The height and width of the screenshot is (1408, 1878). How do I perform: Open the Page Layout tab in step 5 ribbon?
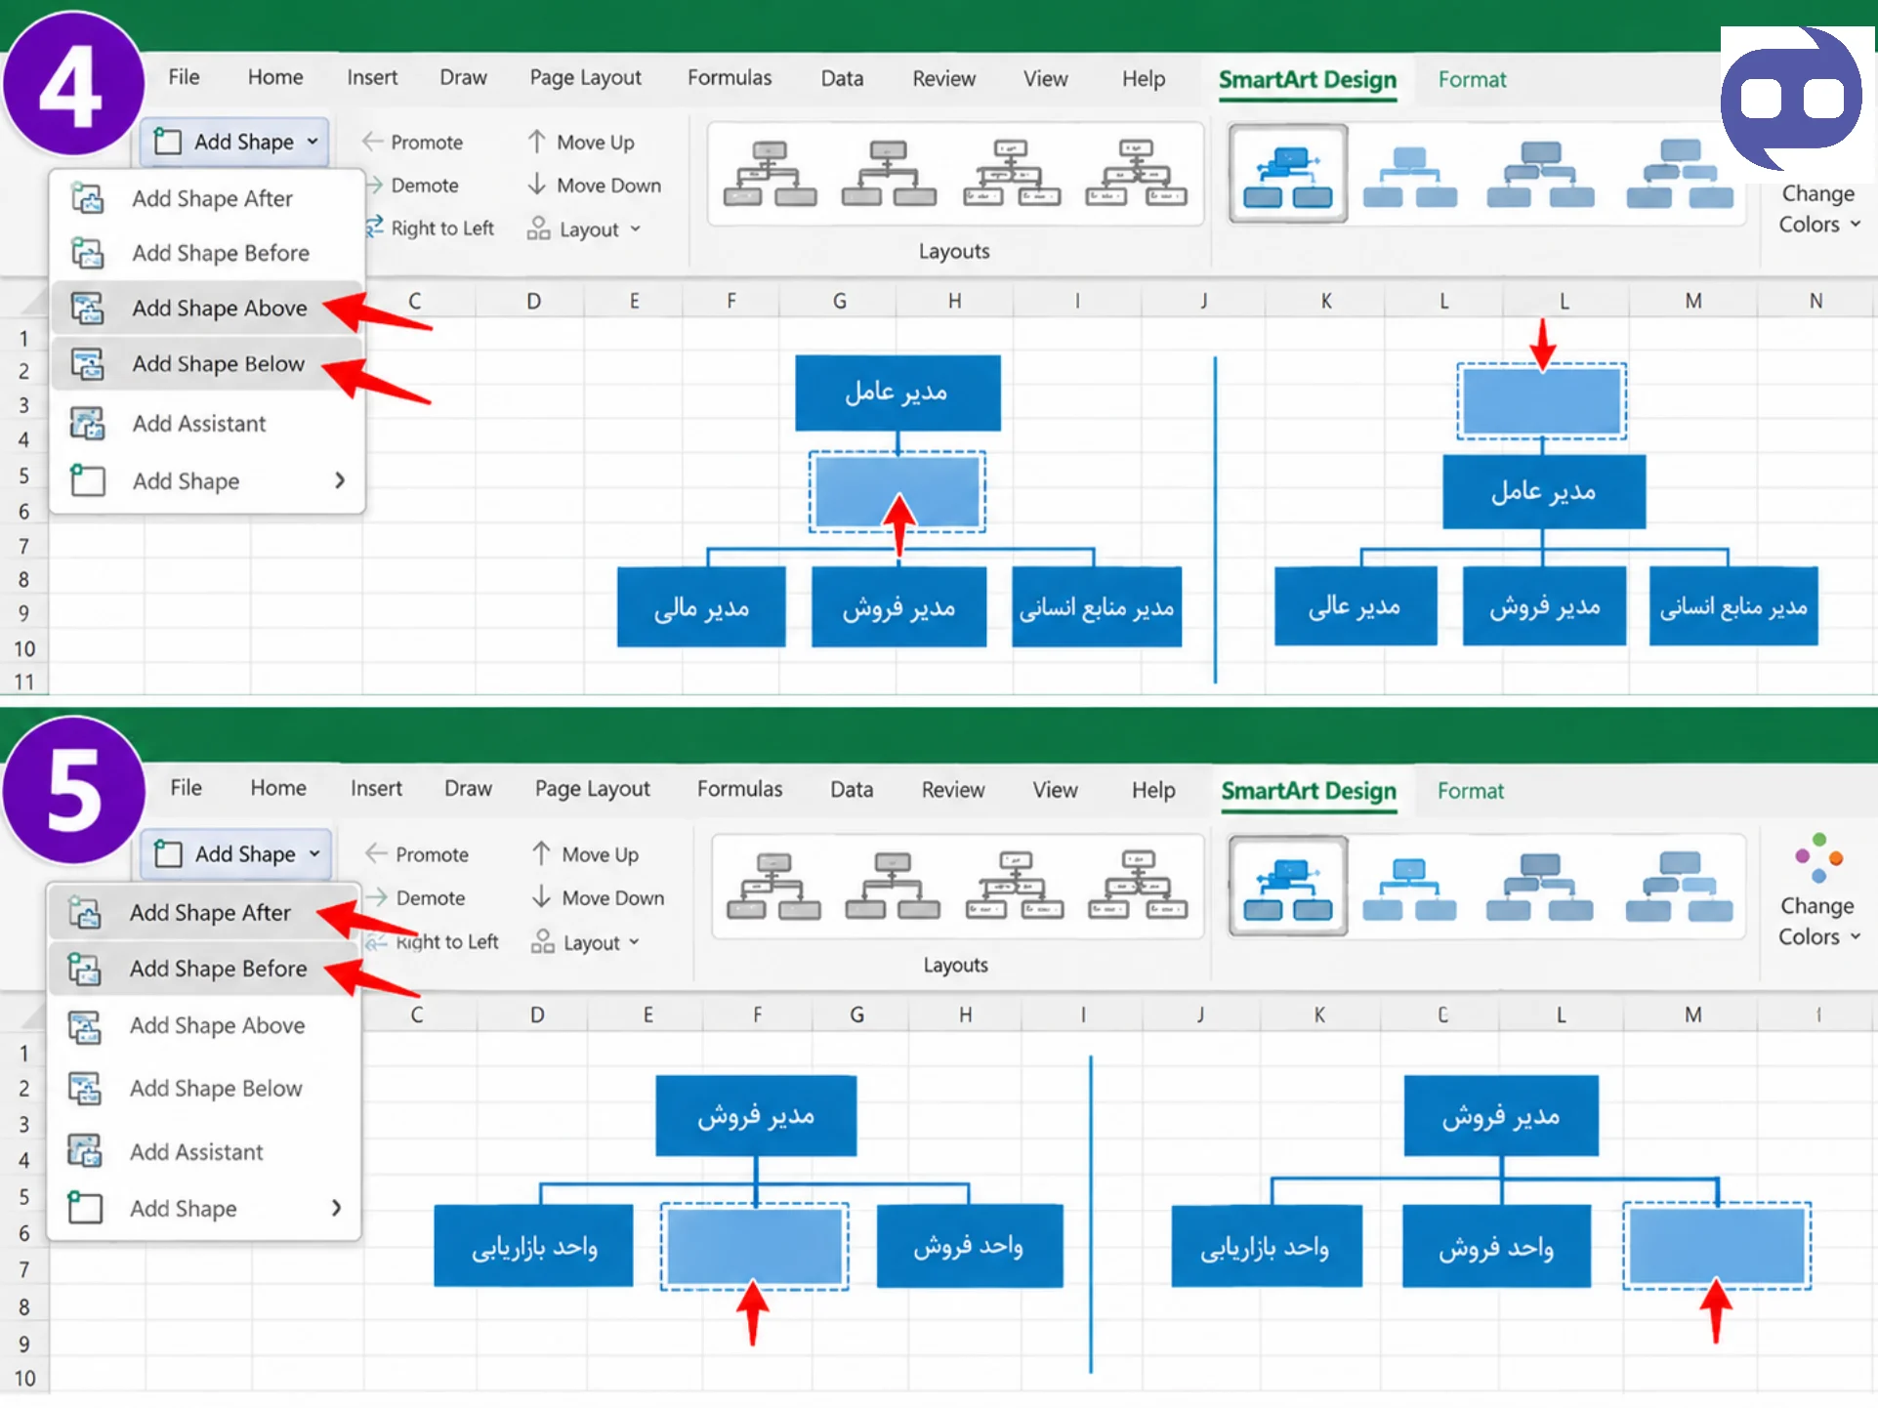pos(592,789)
